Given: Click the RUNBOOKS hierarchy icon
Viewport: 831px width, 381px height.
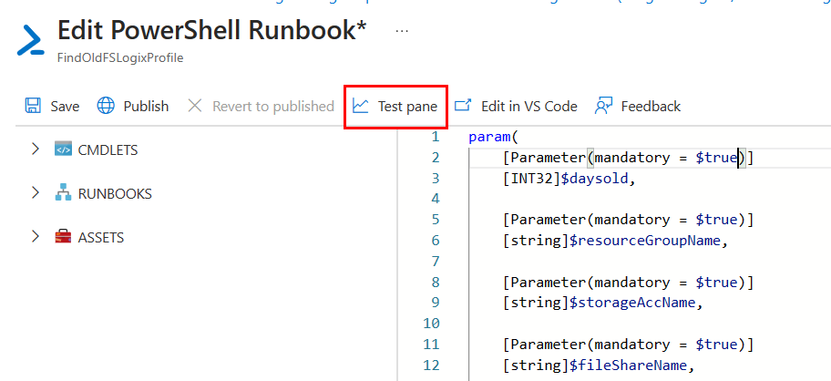Looking at the screenshot, I should pos(63,193).
